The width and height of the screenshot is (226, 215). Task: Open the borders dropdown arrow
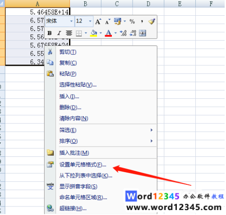86,33
